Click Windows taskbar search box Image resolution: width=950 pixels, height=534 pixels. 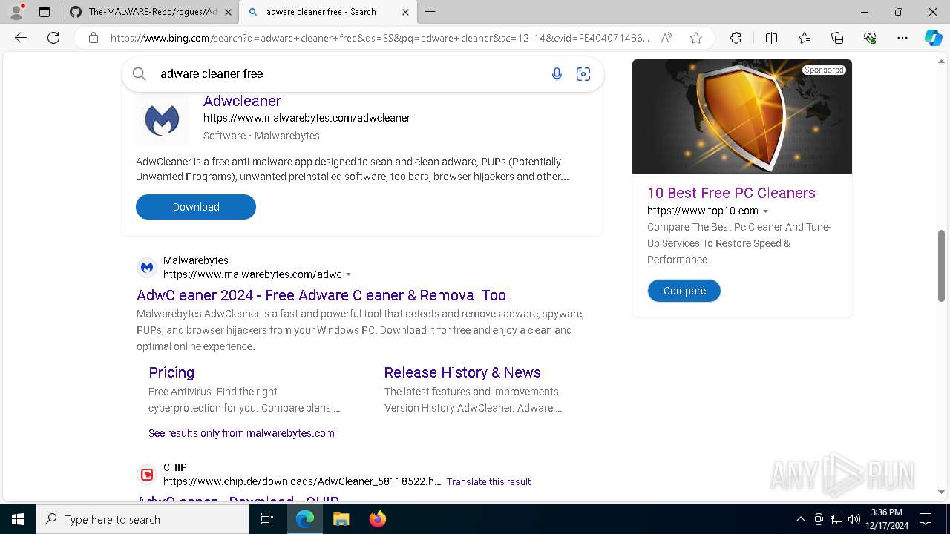(x=142, y=519)
